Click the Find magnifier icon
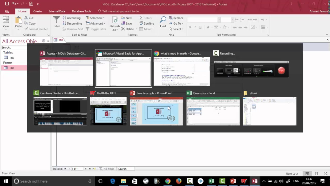 pos(163,20)
